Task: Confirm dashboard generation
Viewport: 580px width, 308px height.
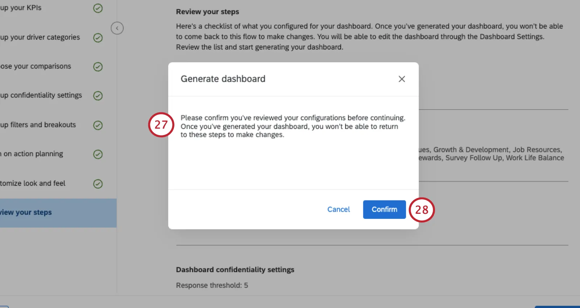Action: [x=384, y=209]
